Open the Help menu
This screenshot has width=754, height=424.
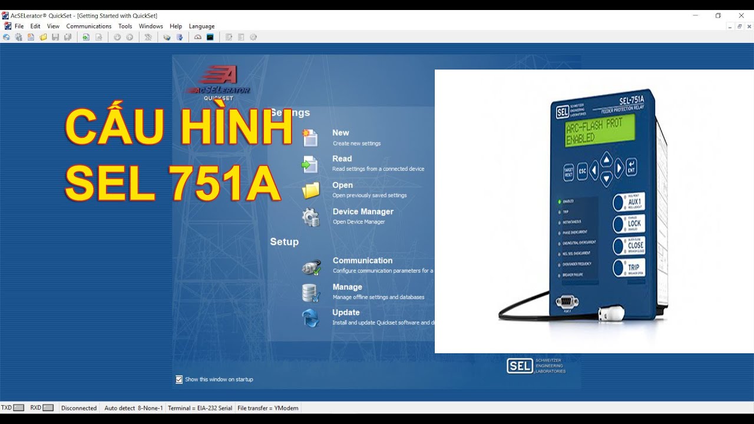pos(176,26)
